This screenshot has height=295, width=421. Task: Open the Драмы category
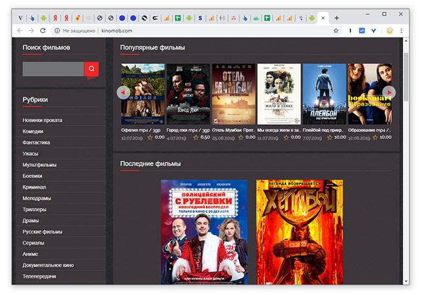[30, 221]
